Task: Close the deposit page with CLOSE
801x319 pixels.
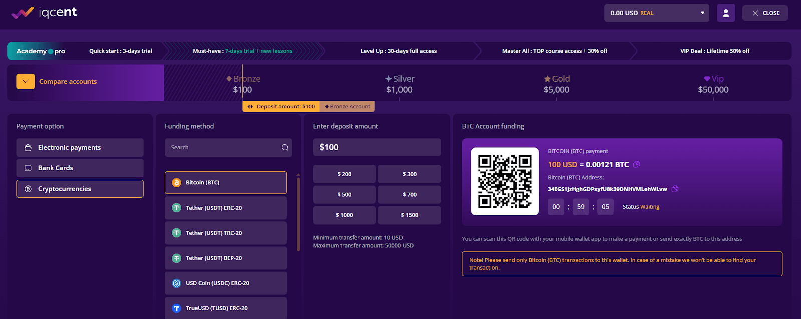Action: point(765,13)
